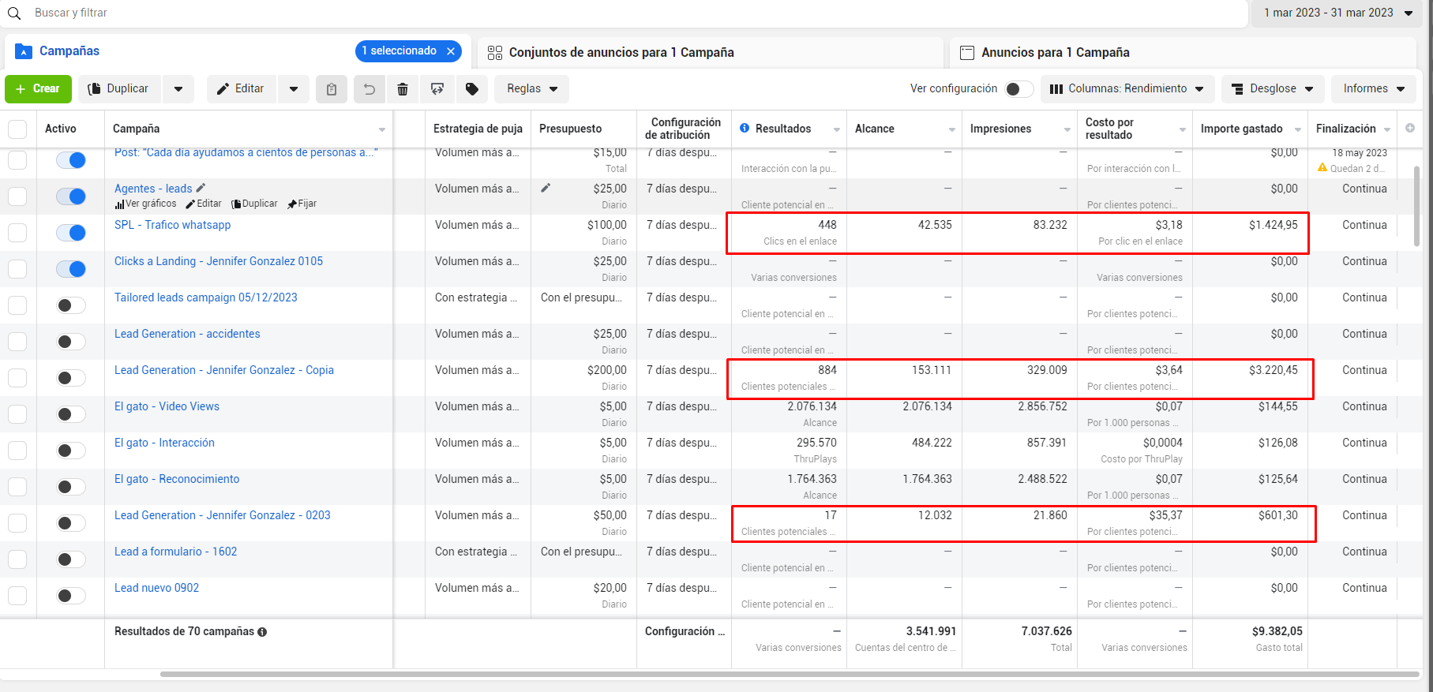Click the pencil icon next to Agentes - leads
The image size is (1433, 692).
point(201,188)
